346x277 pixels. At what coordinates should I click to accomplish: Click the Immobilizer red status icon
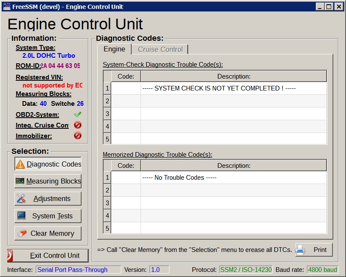coord(77,136)
